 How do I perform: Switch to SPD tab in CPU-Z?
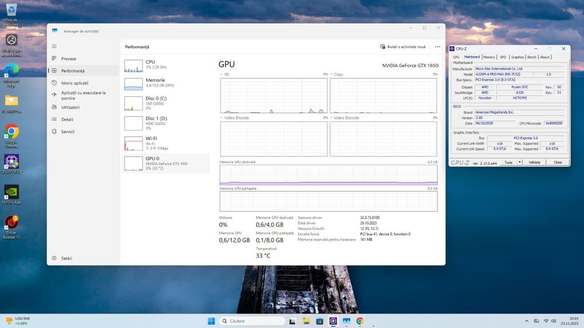pyautogui.click(x=503, y=57)
